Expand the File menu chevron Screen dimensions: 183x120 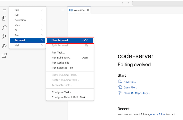(x=42, y=10)
